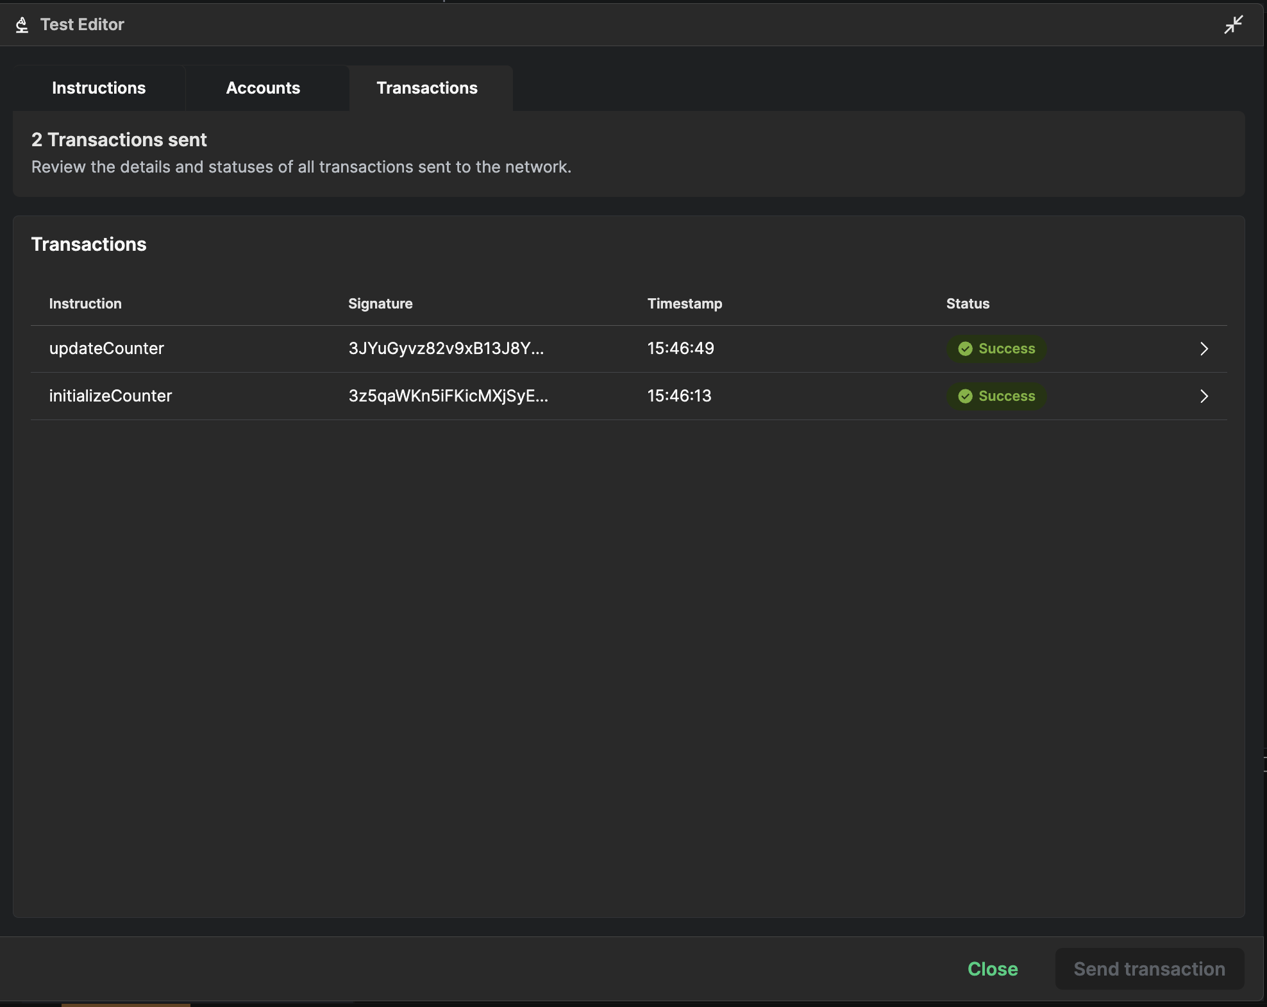1267x1007 pixels.
Task: Click the green check icon on initializeCounter status
Action: coord(964,396)
